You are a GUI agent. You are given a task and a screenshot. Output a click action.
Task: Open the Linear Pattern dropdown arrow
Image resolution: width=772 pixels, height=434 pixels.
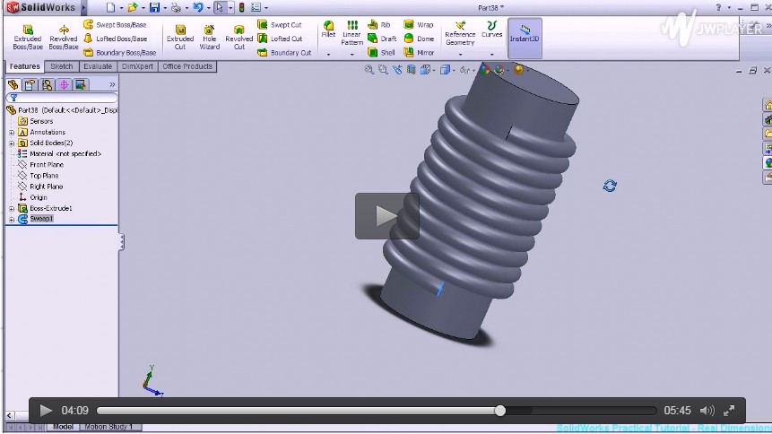[x=351, y=55]
